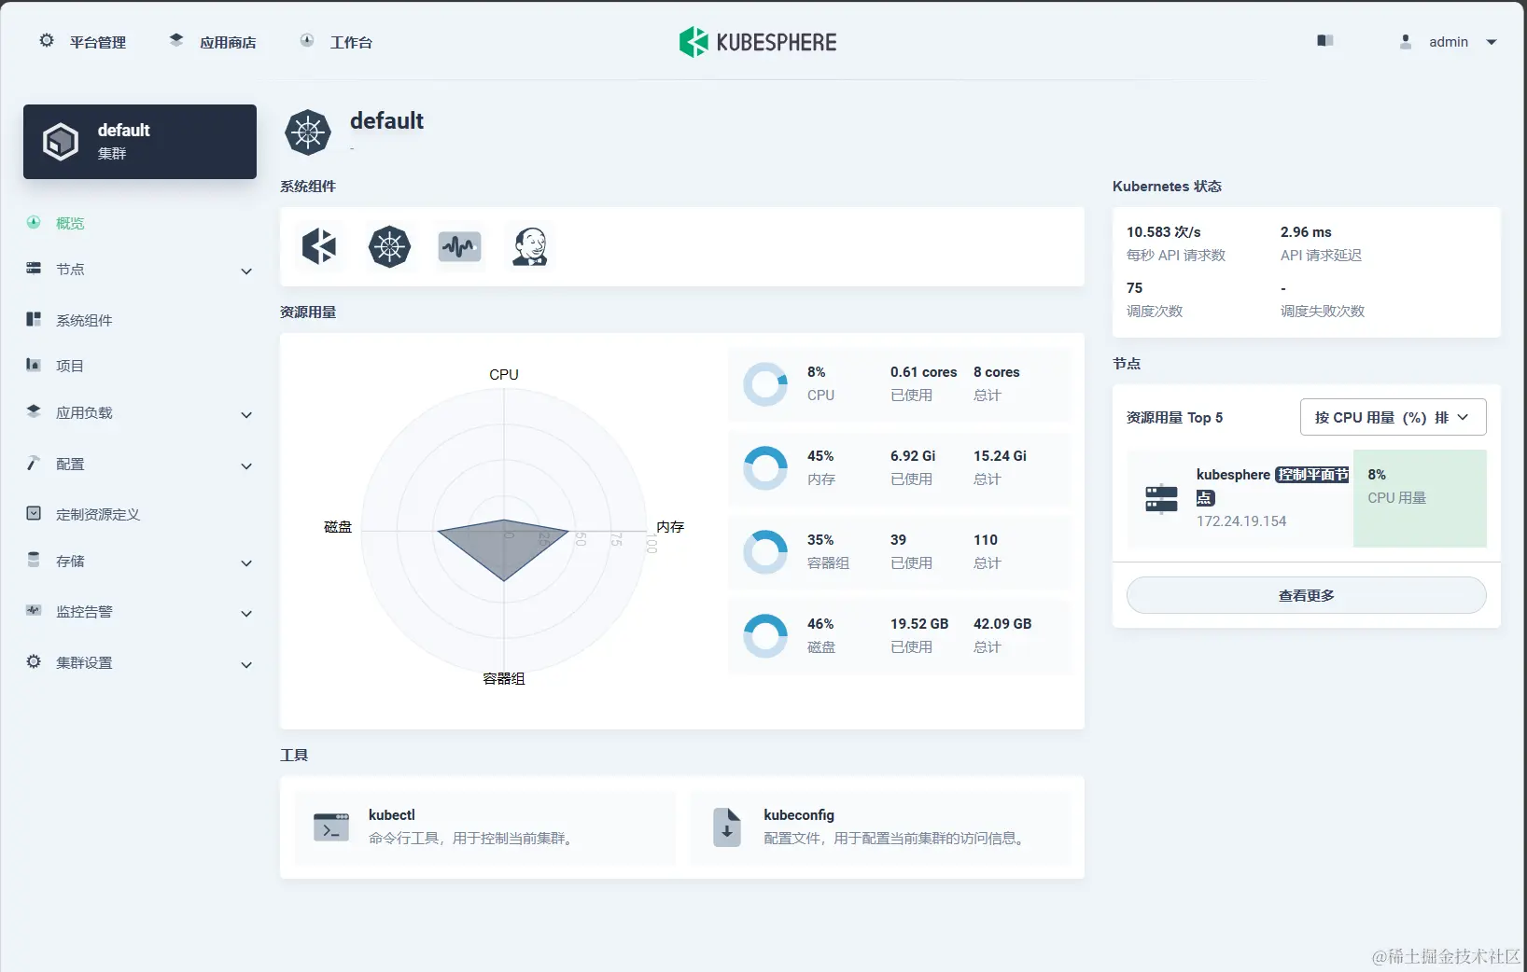Expand the 存储 sidebar chevron
The image size is (1527, 972).
246,563
